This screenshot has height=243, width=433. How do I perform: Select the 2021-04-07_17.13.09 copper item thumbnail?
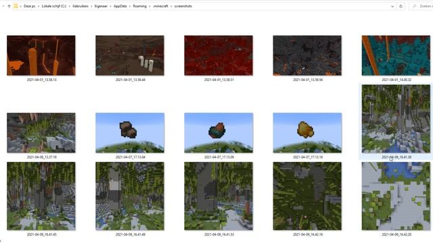pos(219,132)
